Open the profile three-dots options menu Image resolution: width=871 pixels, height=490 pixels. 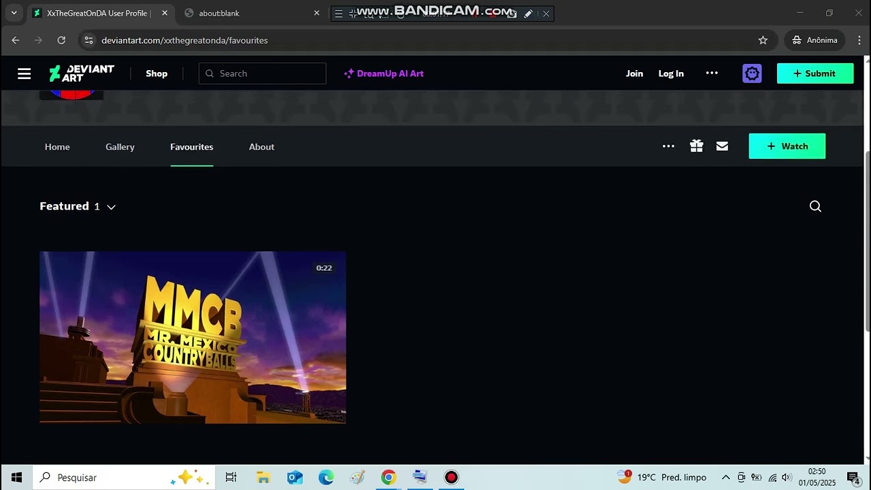point(668,146)
